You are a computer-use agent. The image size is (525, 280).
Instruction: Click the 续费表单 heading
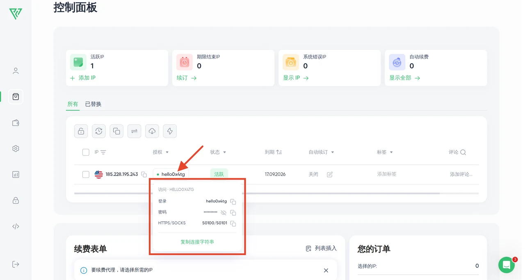coord(91,249)
